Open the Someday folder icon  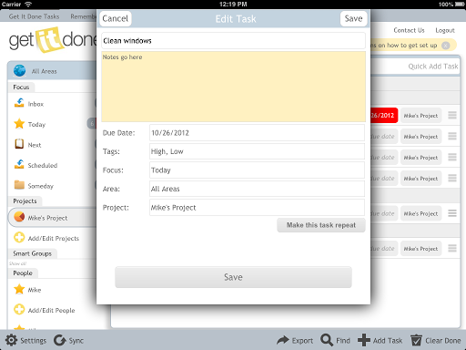tap(19, 185)
